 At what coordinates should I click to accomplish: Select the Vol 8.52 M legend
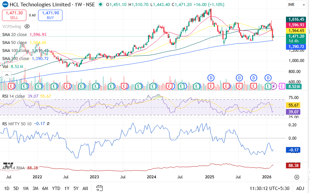[13, 67]
